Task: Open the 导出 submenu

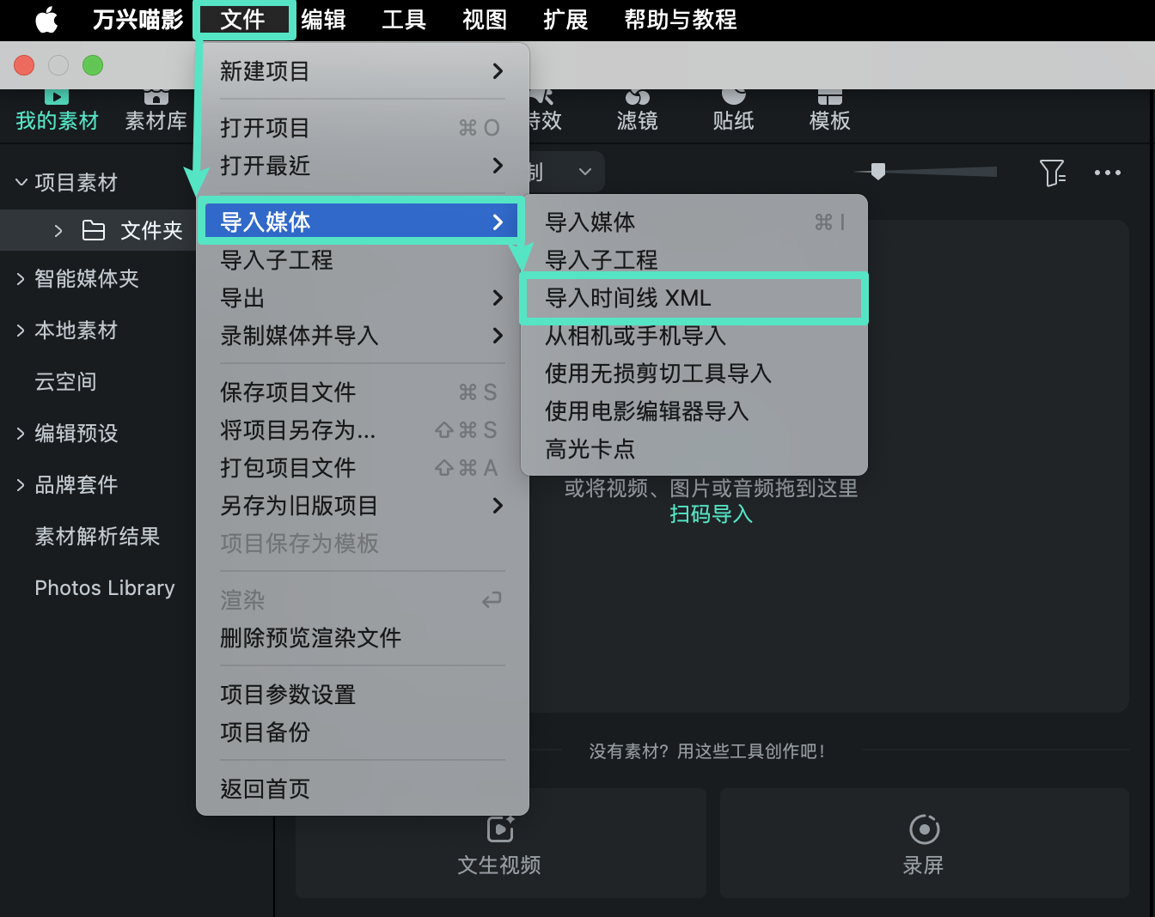Action: point(363,298)
